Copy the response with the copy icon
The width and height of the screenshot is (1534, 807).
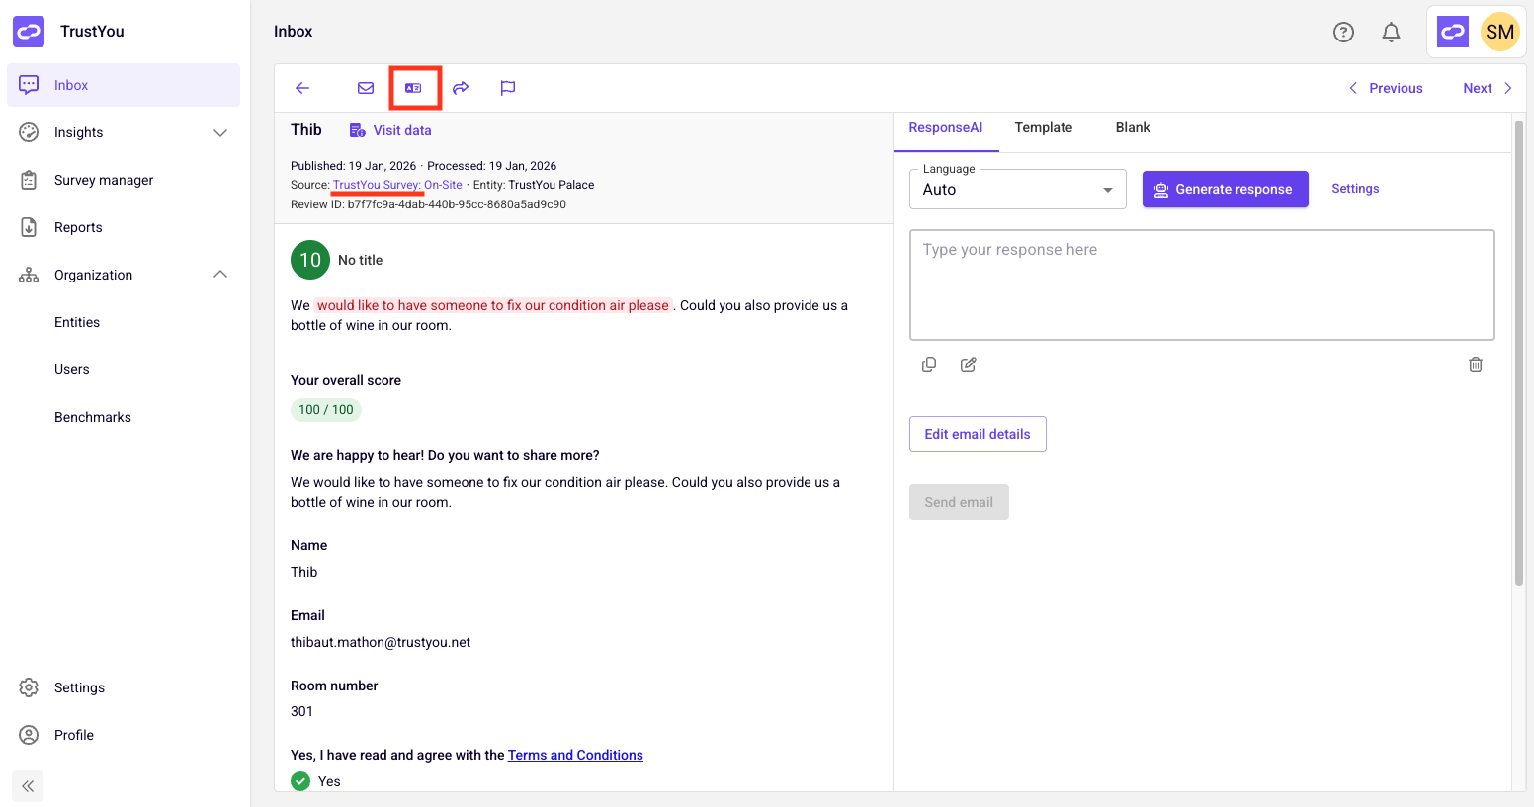coord(929,364)
